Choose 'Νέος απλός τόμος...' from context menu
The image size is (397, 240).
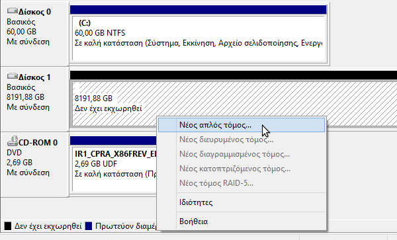[x=242, y=125]
